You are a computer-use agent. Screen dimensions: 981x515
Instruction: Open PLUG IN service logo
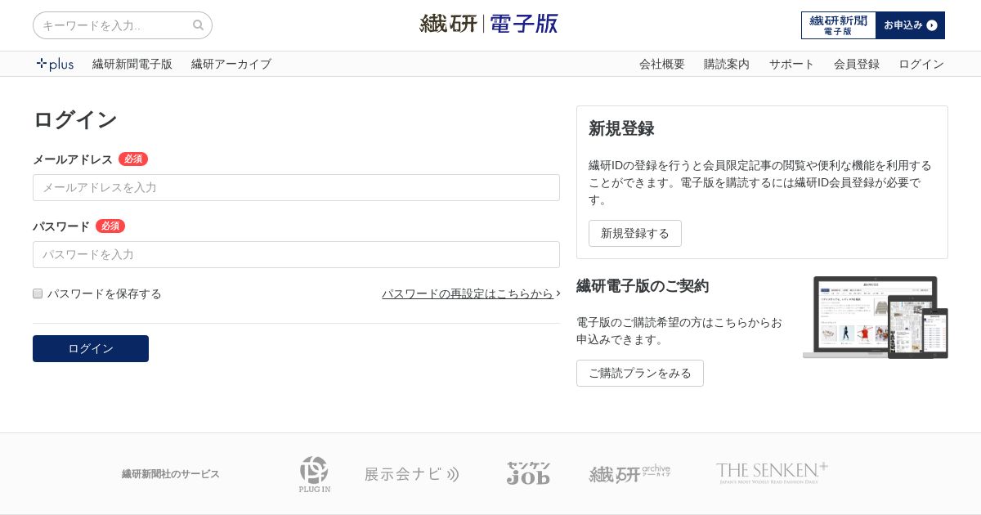coord(315,474)
